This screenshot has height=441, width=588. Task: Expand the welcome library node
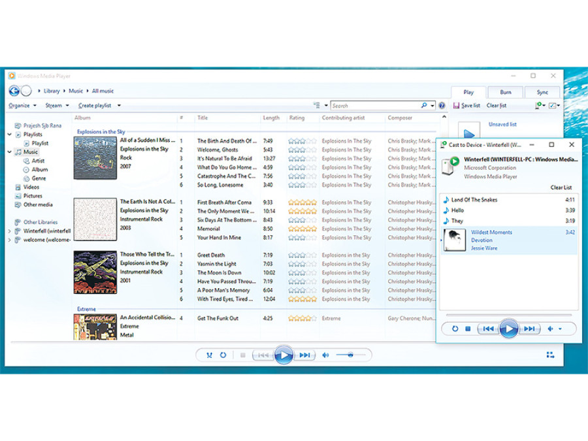[x=10, y=240]
